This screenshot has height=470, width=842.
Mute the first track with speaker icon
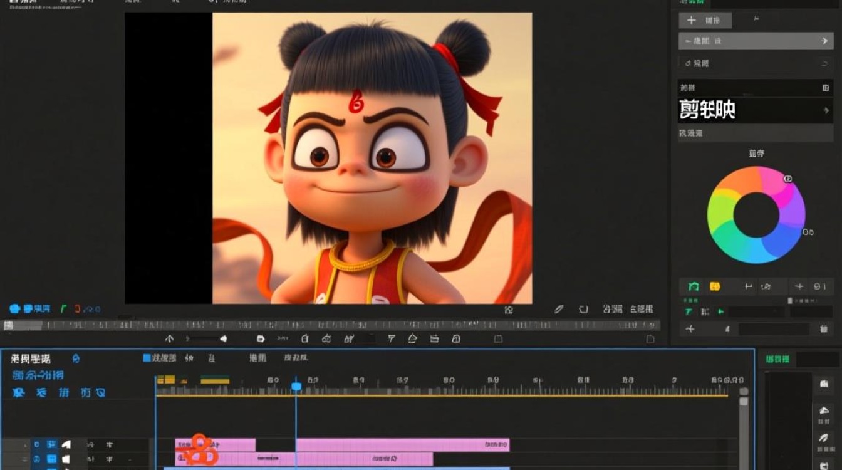[x=66, y=444]
